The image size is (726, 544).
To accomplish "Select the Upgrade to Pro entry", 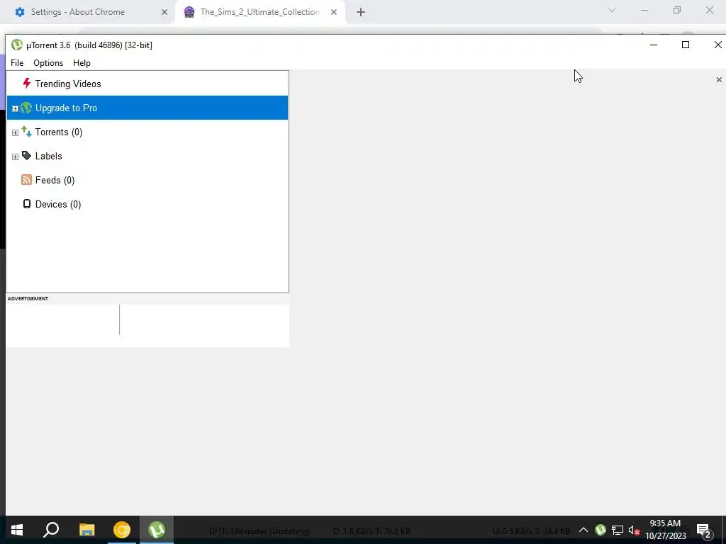I will pyautogui.click(x=147, y=108).
